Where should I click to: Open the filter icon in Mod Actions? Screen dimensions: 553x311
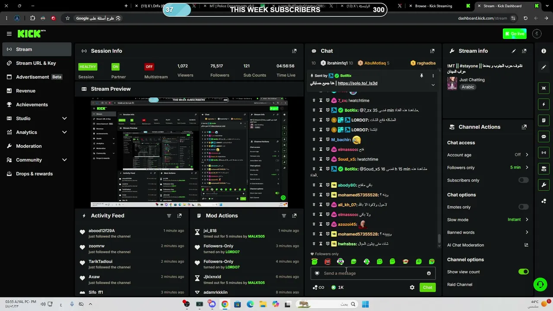(x=284, y=216)
